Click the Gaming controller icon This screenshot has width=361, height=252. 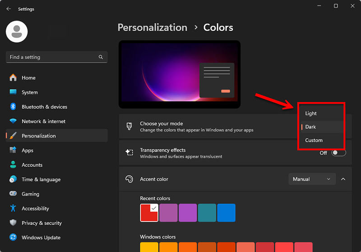pyautogui.click(x=13, y=193)
